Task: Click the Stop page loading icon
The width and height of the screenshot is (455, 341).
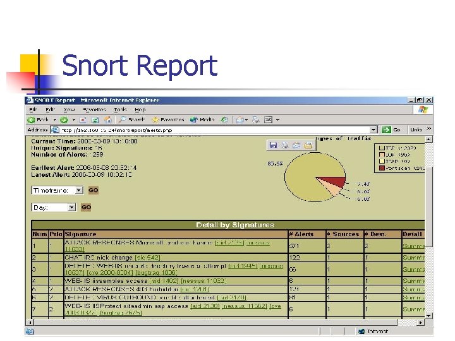Action: point(83,120)
